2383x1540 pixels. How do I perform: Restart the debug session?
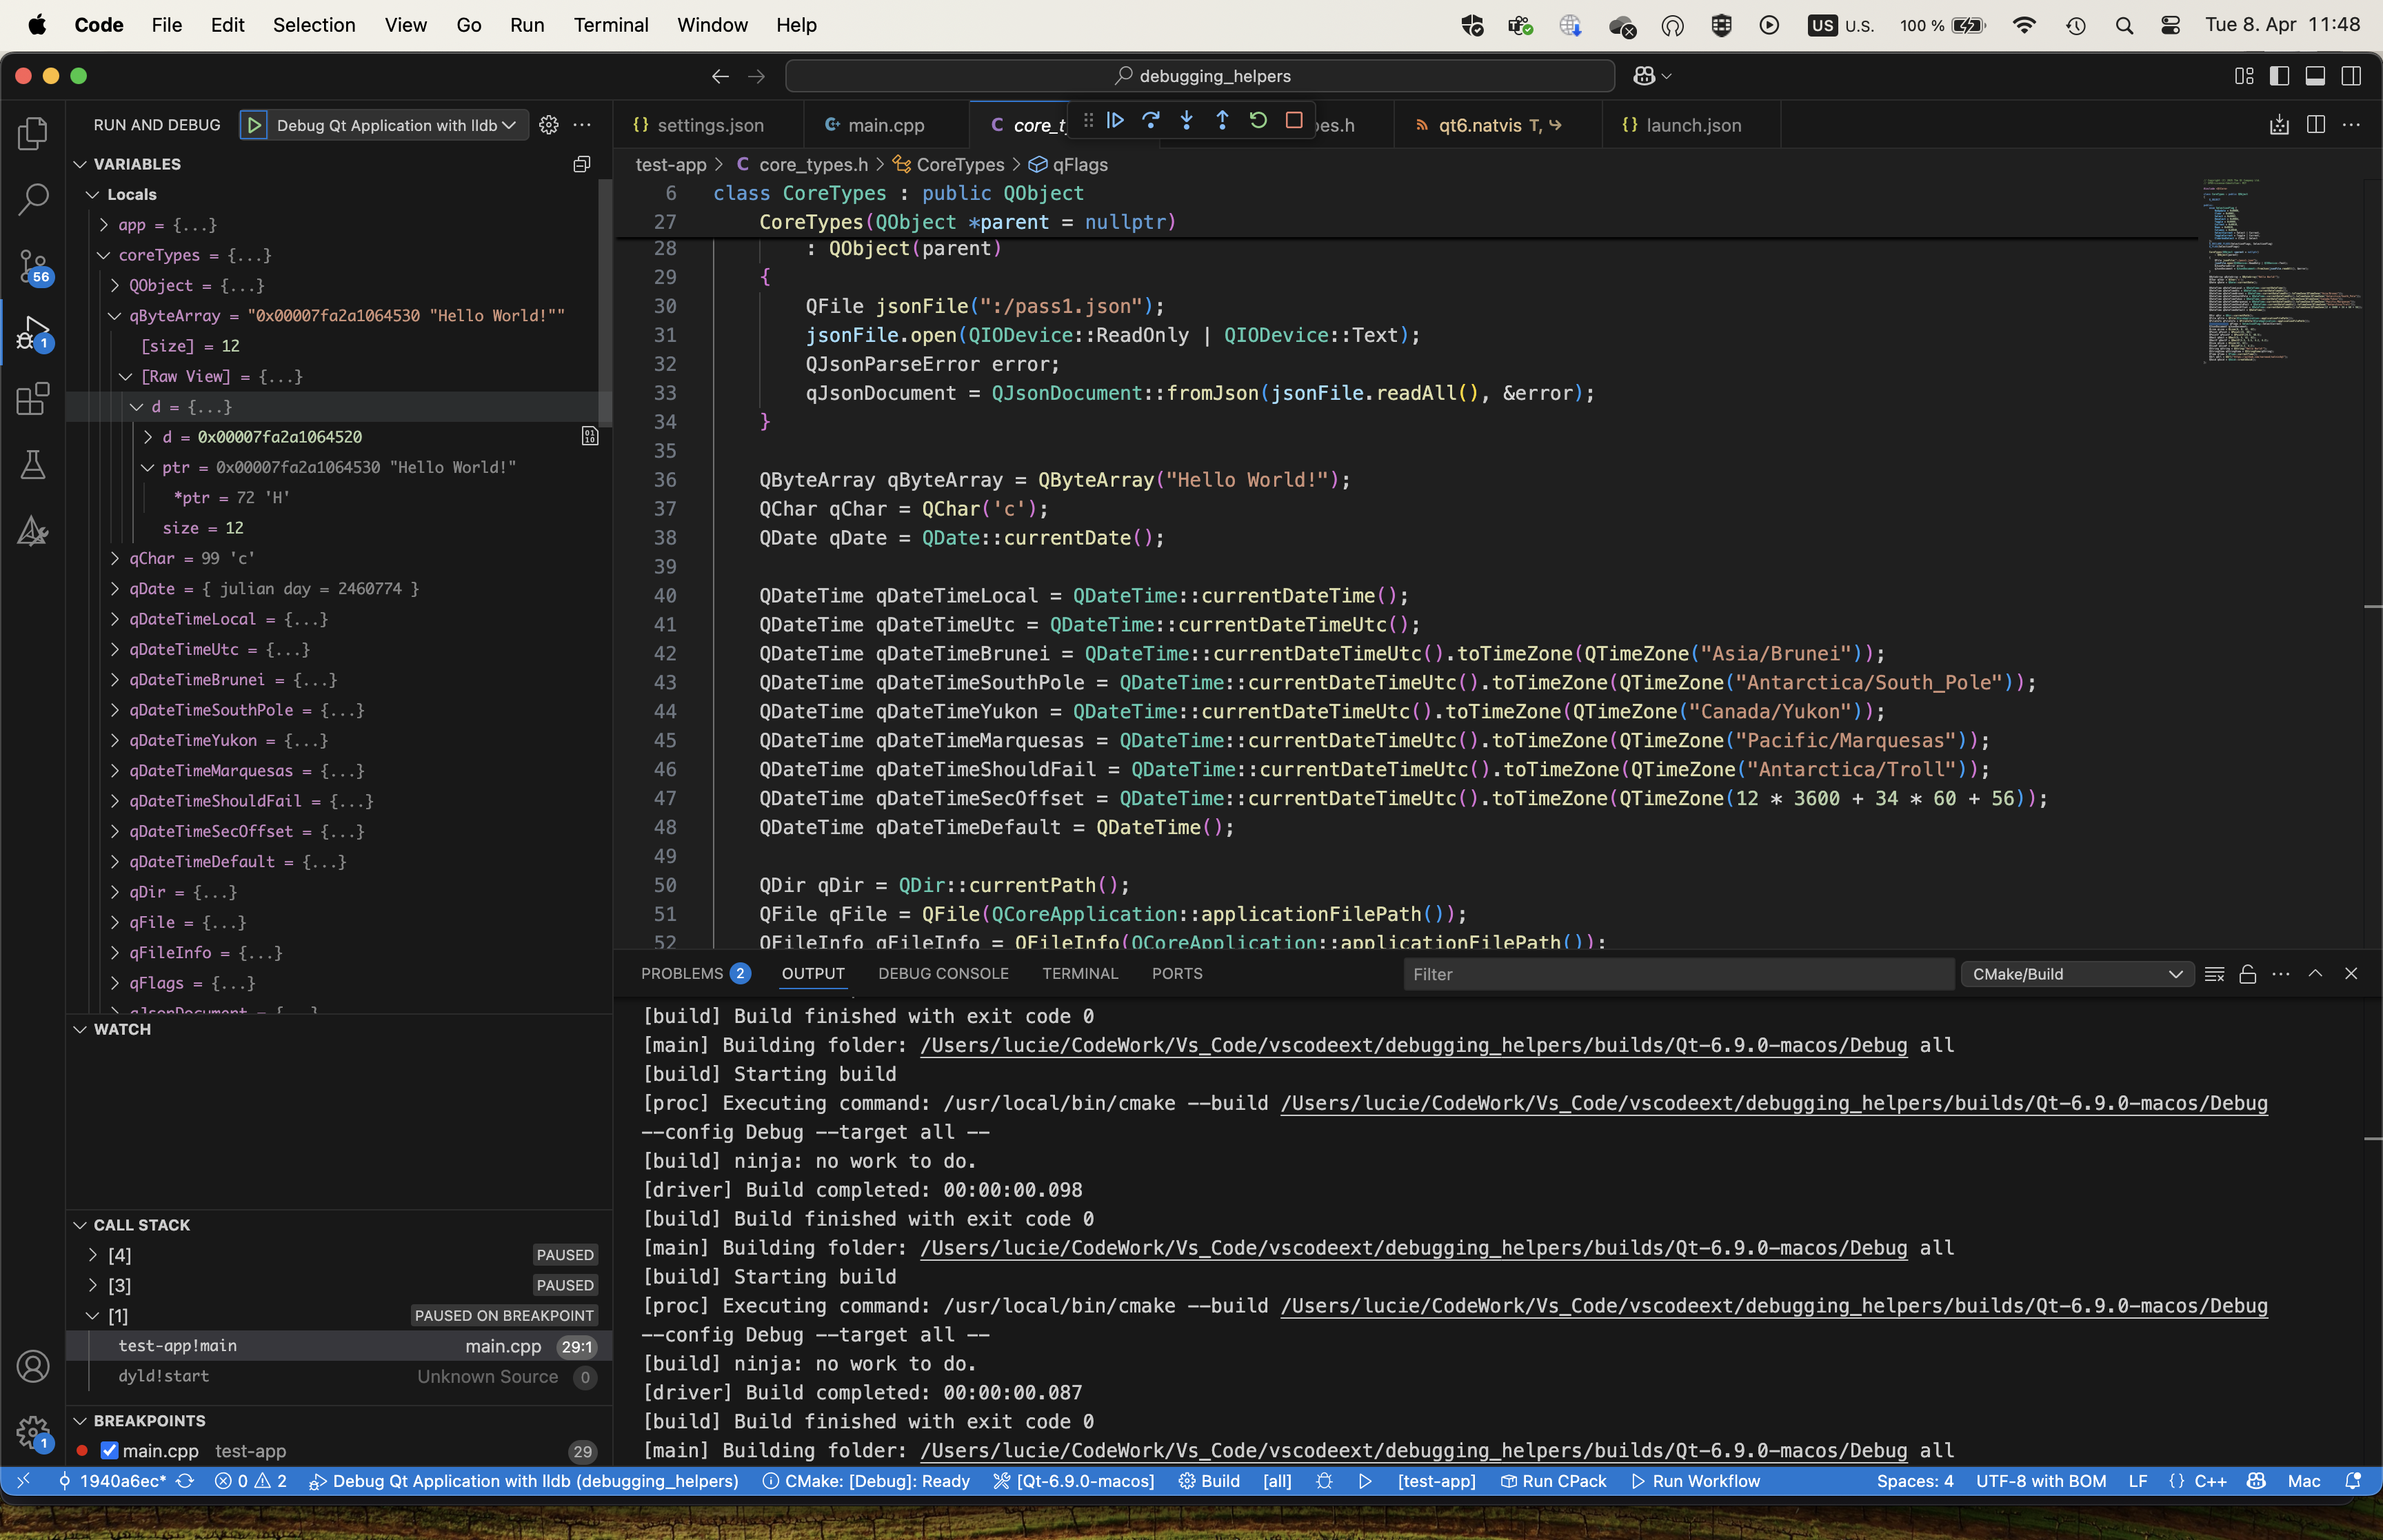[1258, 120]
